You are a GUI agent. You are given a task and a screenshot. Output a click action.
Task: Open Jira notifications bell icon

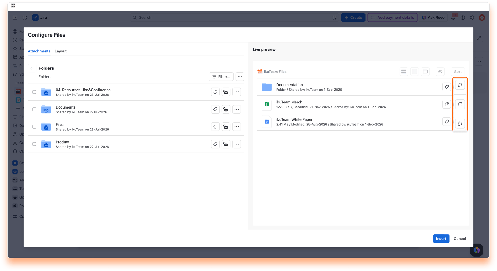(x=453, y=17)
